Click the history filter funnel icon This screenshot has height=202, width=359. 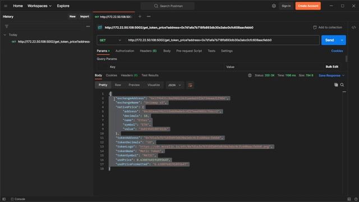(7, 26)
